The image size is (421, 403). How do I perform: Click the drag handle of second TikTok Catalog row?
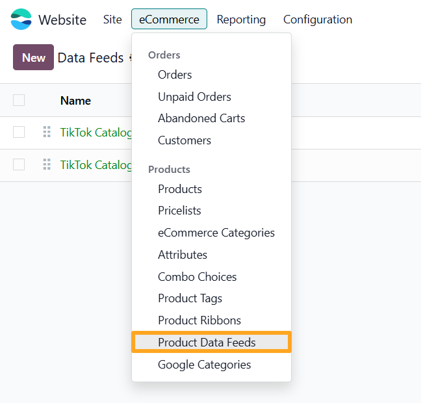tap(47, 164)
